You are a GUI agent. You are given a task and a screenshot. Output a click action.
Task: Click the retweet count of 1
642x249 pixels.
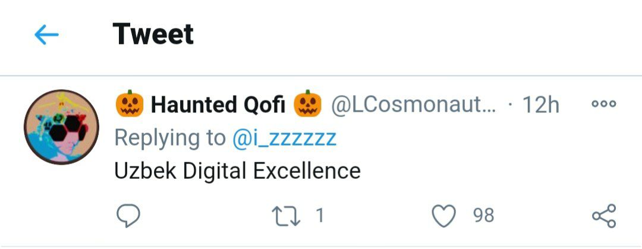tap(320, 215)
